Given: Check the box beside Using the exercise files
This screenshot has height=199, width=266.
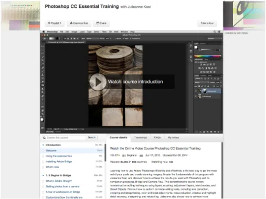Looking at the screenshot, I should point(43,156).
